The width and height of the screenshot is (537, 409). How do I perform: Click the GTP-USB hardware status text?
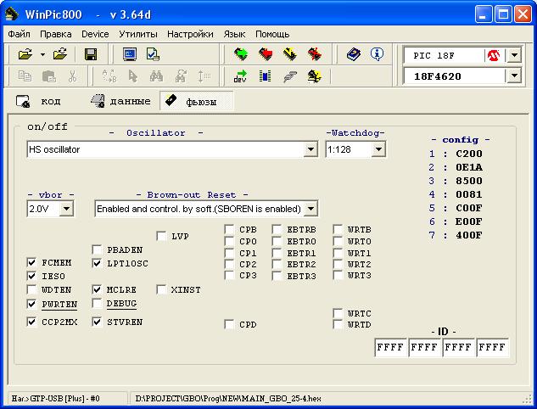pyautogui.click(x=55, y=398)
